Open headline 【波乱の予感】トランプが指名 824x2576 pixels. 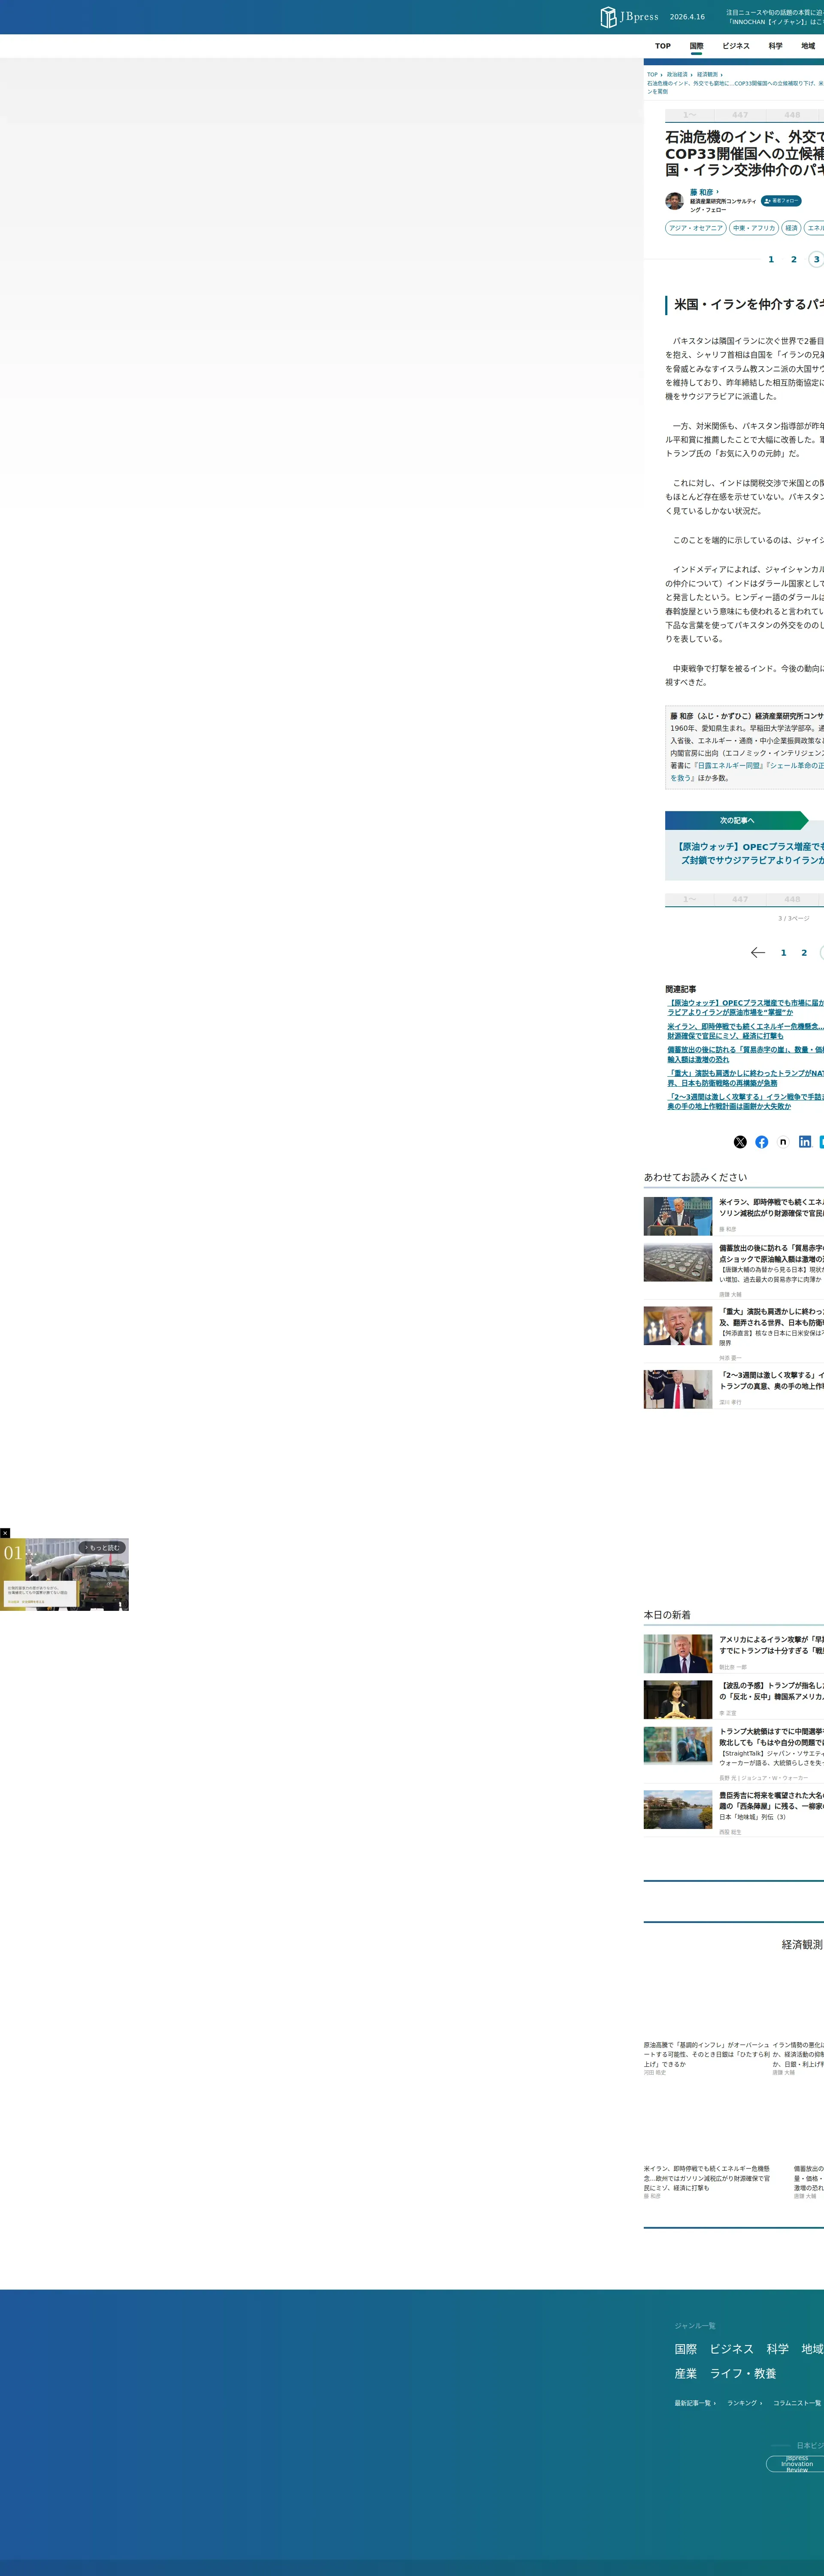(771, 1691)
